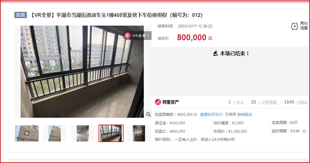The width and height of the screenshot is (310, 163).
Task: Select the highlighted balcony window thumbnail
Action: coord(111,133)
